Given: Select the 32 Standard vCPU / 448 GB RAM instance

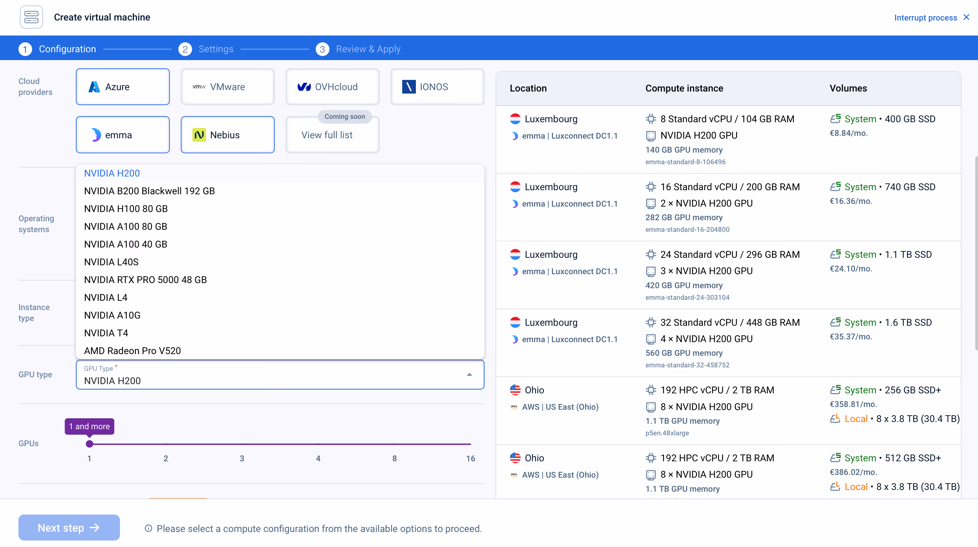Looking at the screenshot, I should [728, 343].
